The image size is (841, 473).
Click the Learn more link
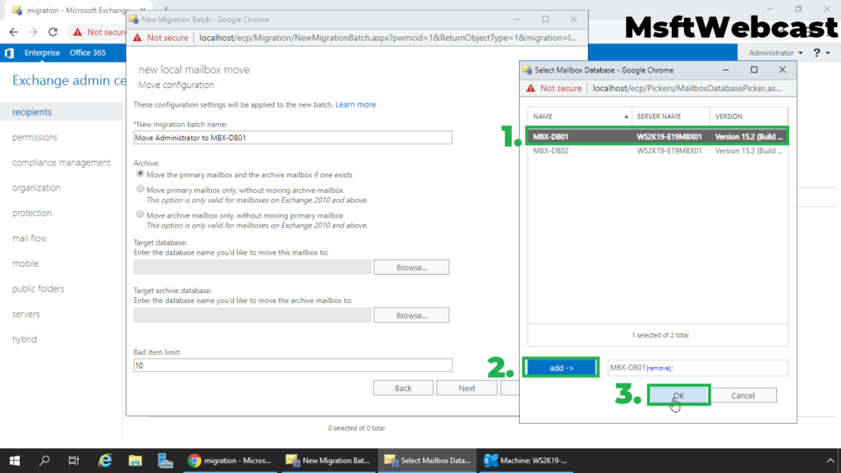coord(356,104)
